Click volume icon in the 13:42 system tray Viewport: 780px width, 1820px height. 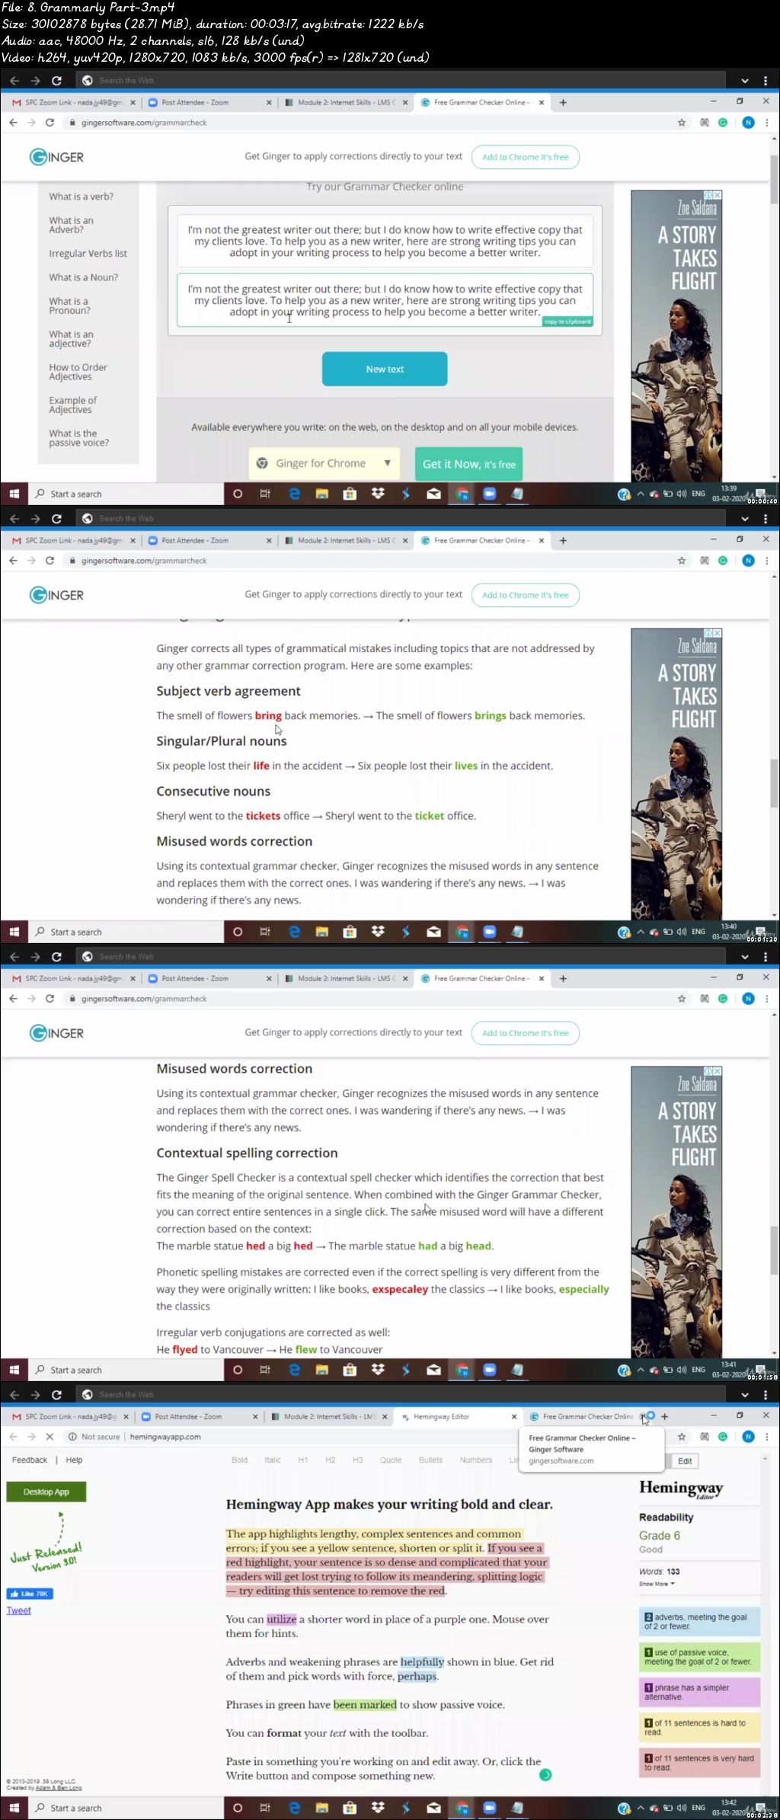pos(682,1808)
